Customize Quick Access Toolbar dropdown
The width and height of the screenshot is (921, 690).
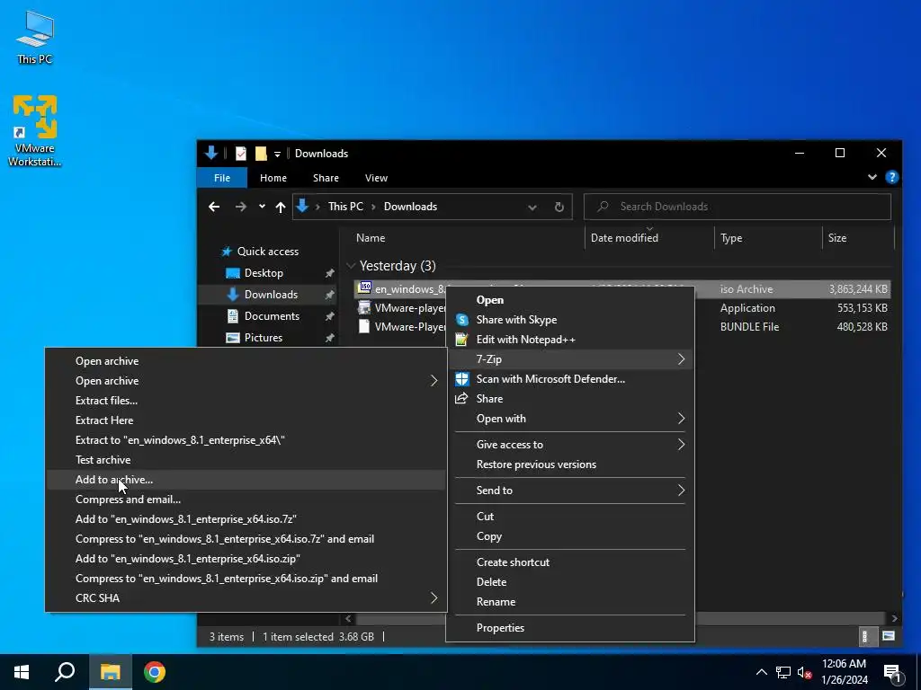tap(277, 154)
